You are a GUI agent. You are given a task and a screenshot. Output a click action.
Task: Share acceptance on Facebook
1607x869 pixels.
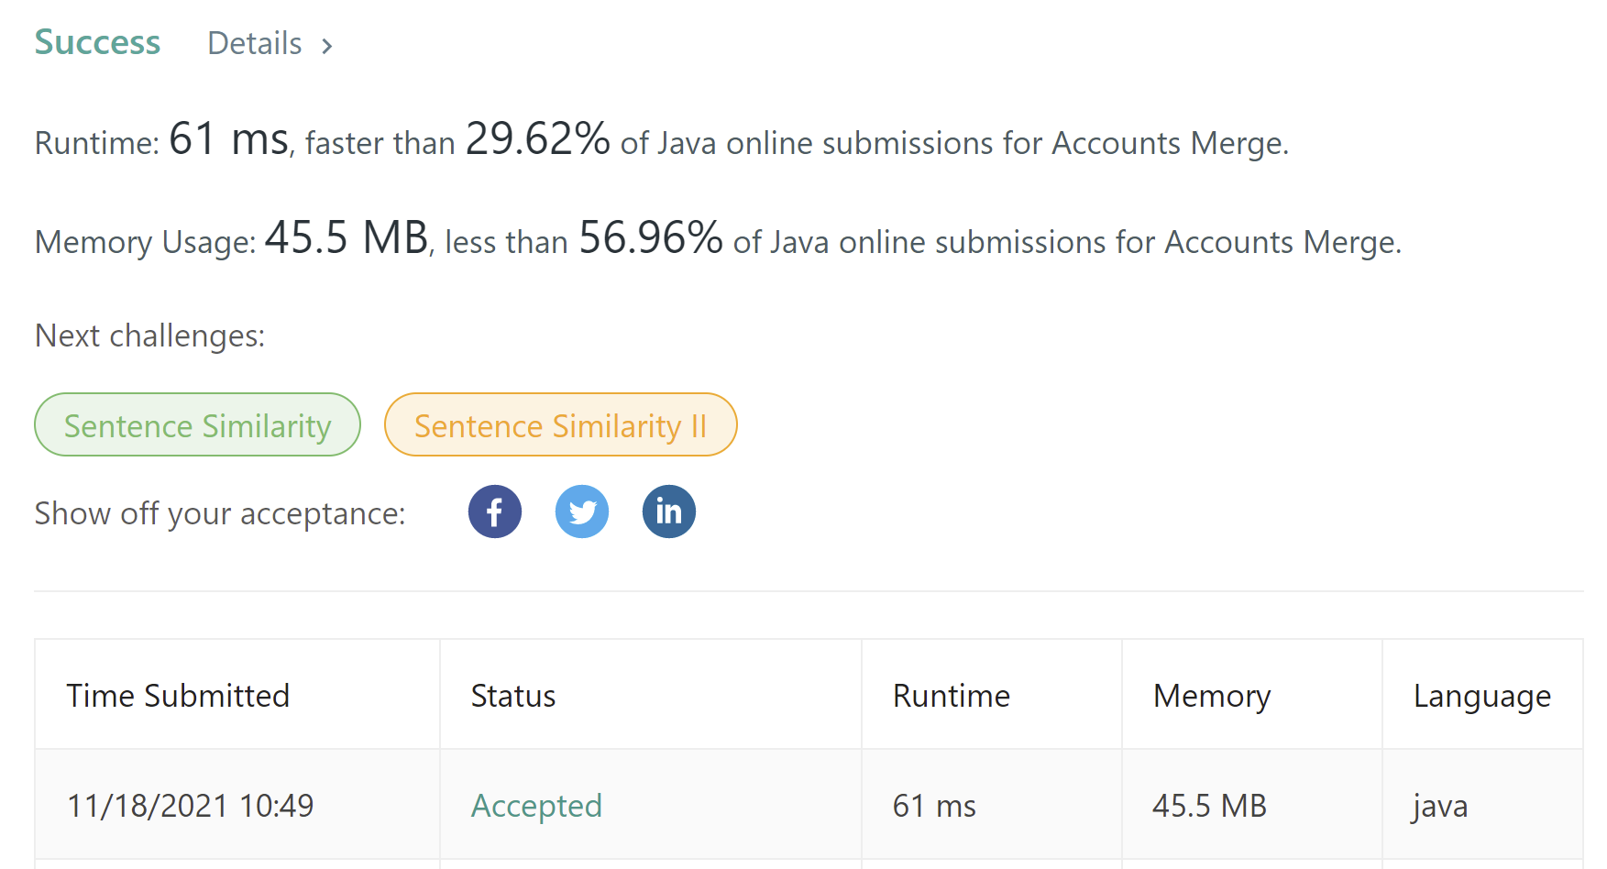point(495,511)
